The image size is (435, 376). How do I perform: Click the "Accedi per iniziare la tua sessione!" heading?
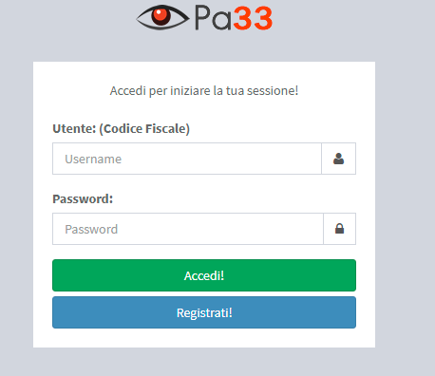[204, 91]
